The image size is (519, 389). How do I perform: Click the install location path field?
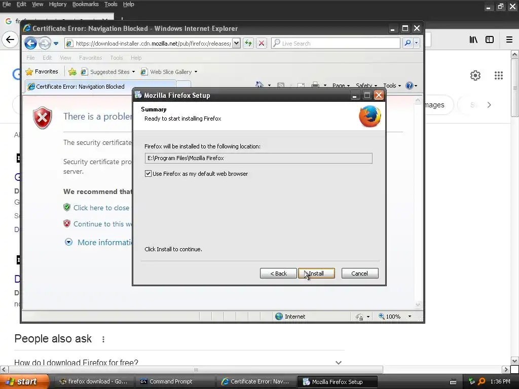258,158
